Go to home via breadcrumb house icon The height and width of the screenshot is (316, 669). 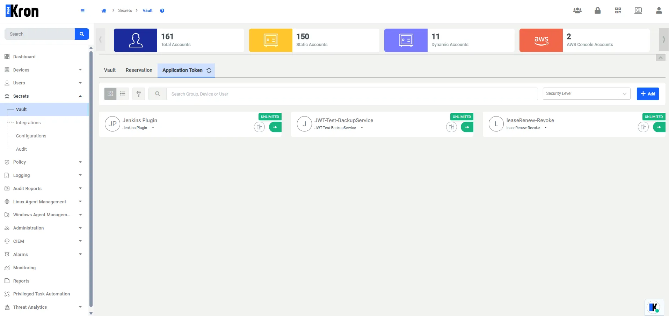point(104,10)
